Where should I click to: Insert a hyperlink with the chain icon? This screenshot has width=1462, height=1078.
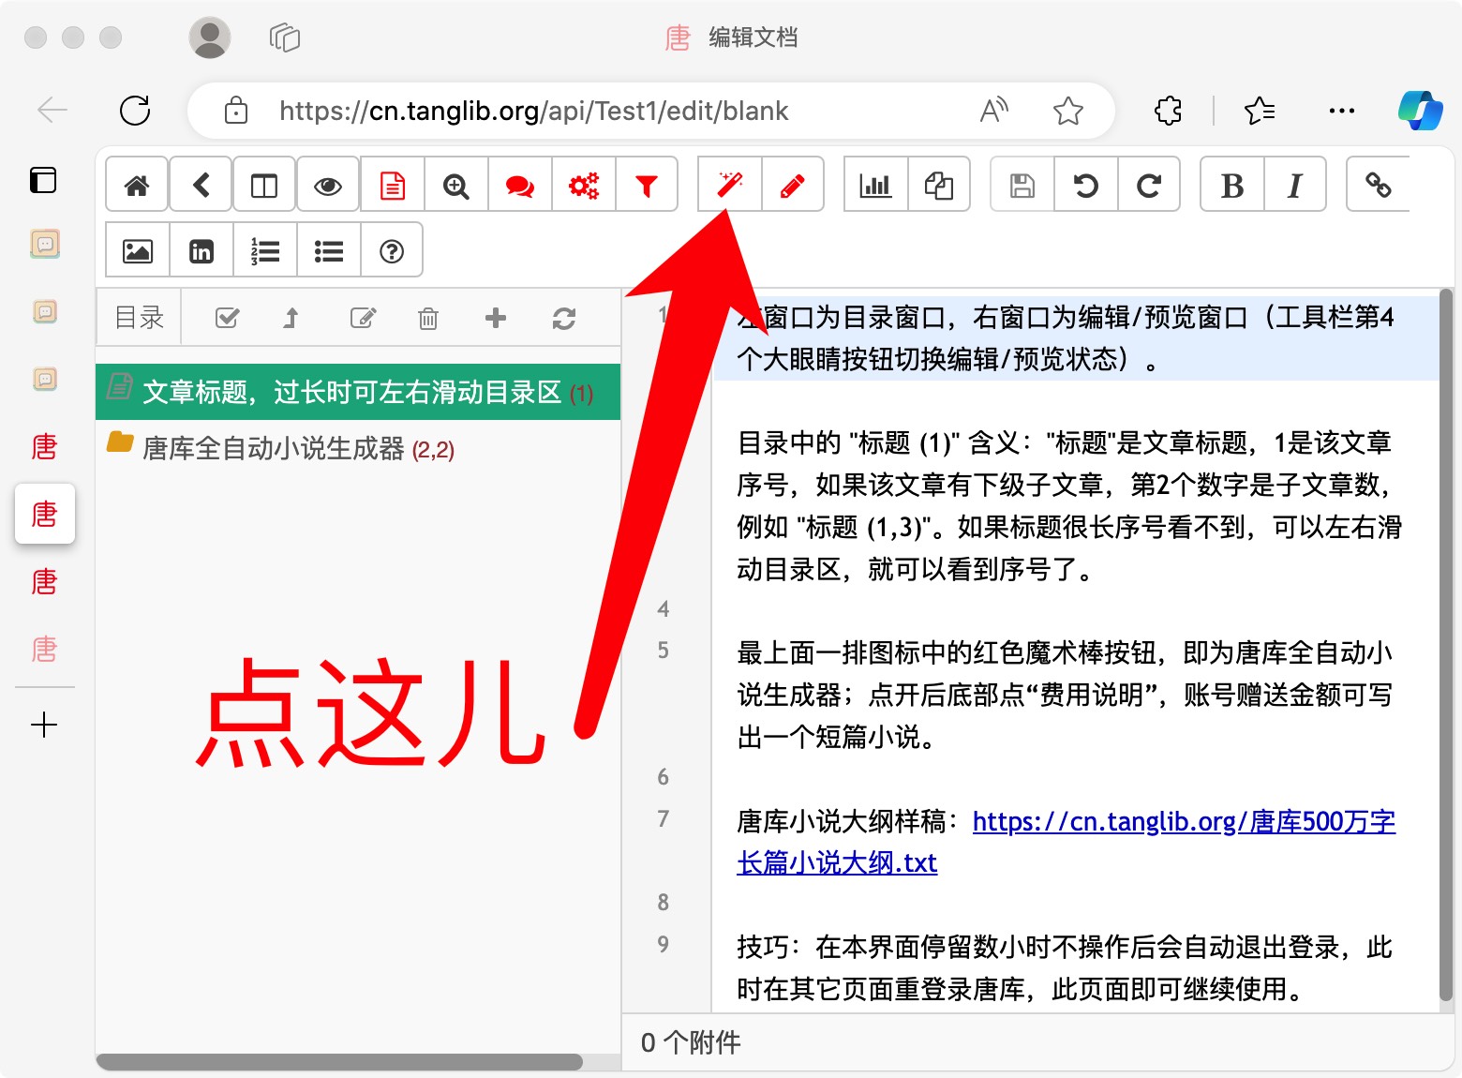(1378, 185)
